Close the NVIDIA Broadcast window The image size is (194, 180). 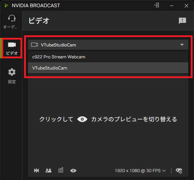[x=186, y=6]
